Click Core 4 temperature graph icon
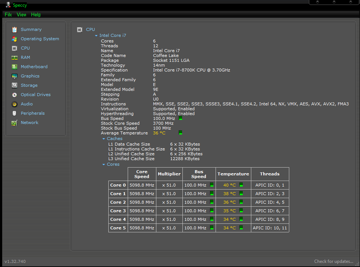 pos(241,219)
